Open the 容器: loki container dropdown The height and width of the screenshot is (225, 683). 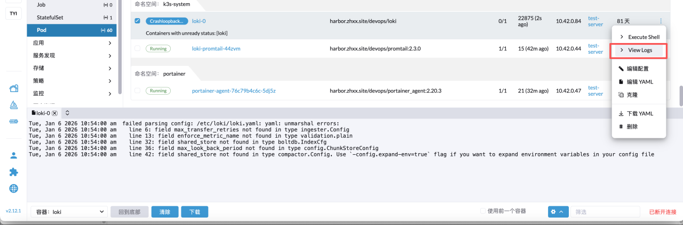point(69,212)
